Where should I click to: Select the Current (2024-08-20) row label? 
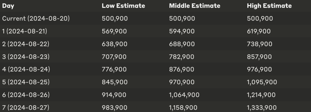36,19
